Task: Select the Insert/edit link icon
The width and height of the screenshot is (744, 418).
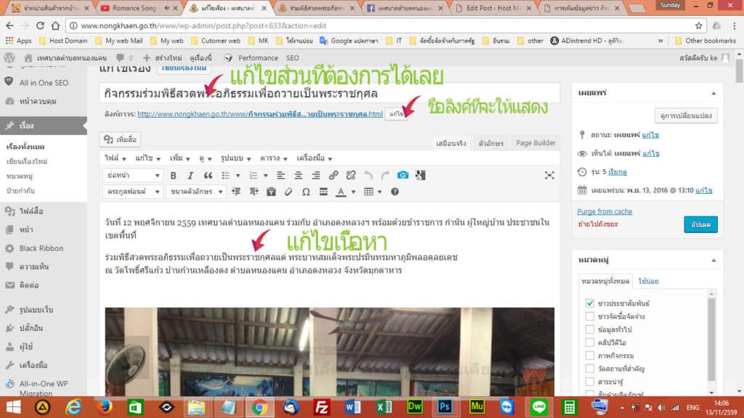Action: 333,175
